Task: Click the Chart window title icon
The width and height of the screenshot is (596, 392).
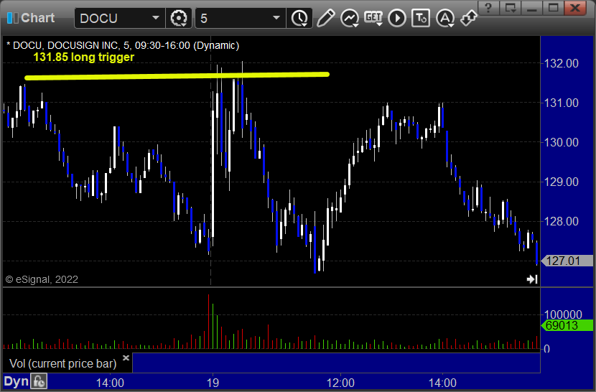Action: (12, 18)
